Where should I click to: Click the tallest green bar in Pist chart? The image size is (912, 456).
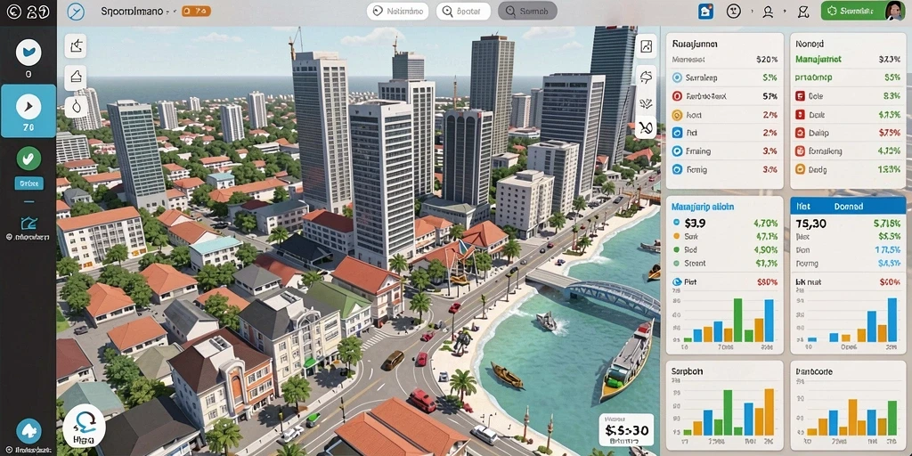coord(737,320)
